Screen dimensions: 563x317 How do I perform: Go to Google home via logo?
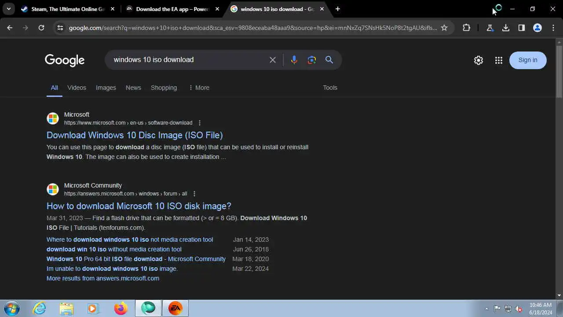coord(65,60)
